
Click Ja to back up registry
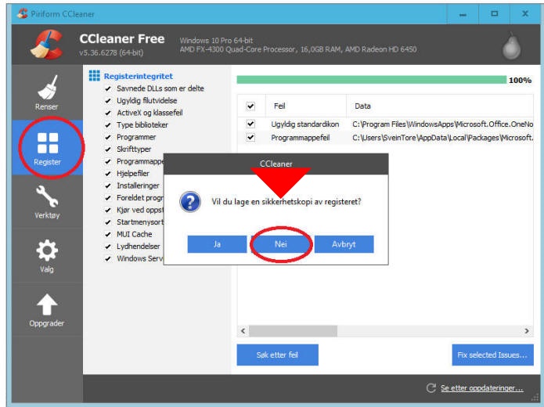tap(217, 244)
